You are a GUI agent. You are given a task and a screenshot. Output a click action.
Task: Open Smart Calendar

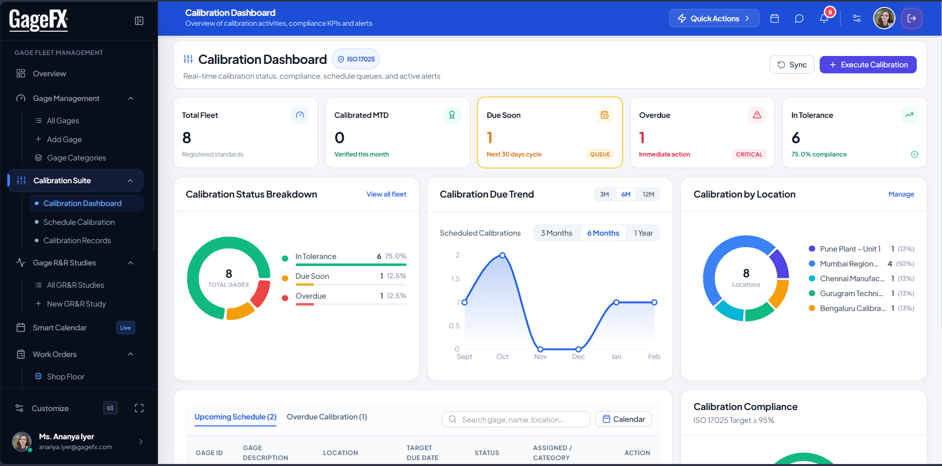[x=59, y=328]
